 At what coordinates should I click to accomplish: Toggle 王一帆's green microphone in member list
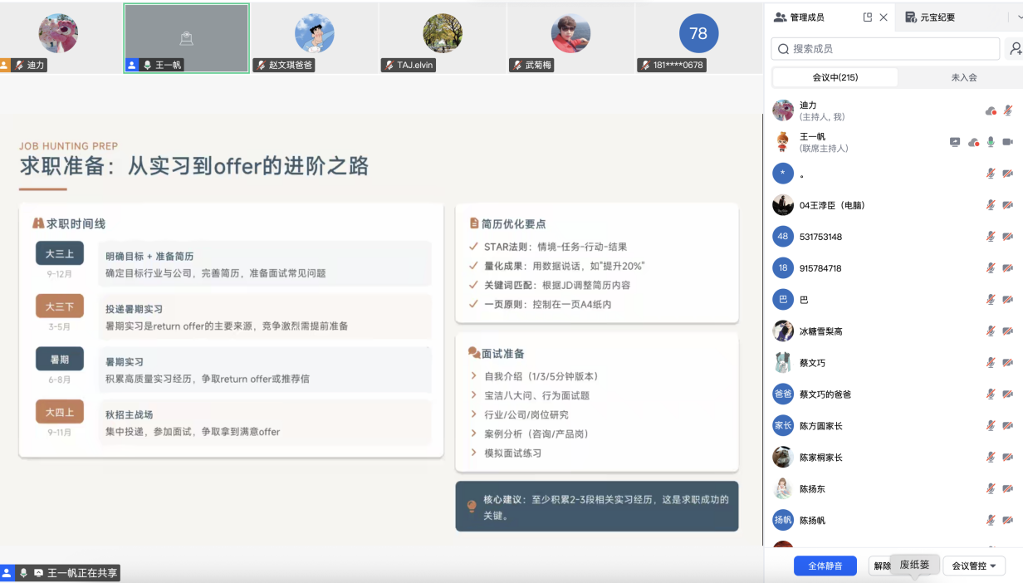point(990,142)
